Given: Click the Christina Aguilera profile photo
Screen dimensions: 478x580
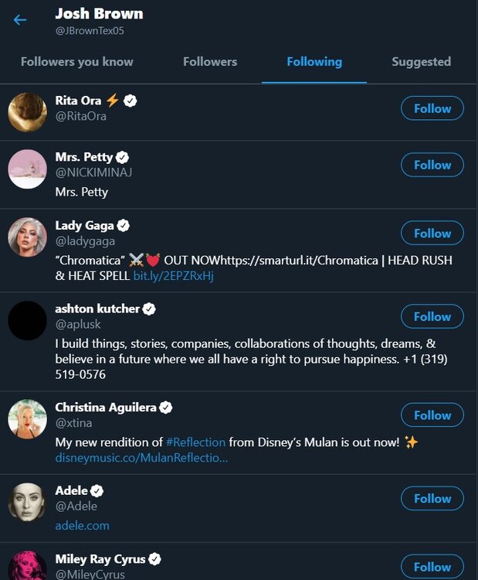Looking at the screenshot, I should click(x=28, y=419).
